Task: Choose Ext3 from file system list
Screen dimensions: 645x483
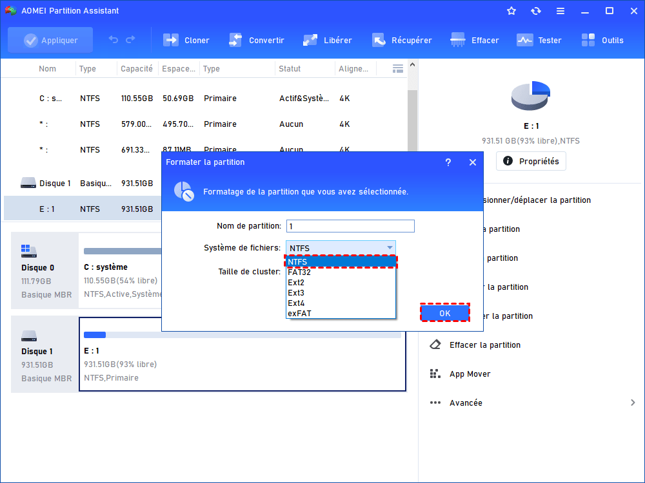Action: click(x=341, y=293)
